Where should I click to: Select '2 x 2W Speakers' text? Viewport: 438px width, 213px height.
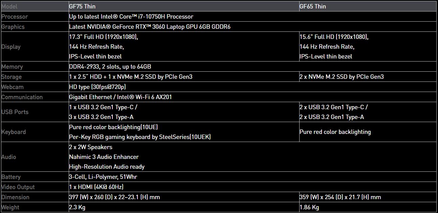point(91,147)
